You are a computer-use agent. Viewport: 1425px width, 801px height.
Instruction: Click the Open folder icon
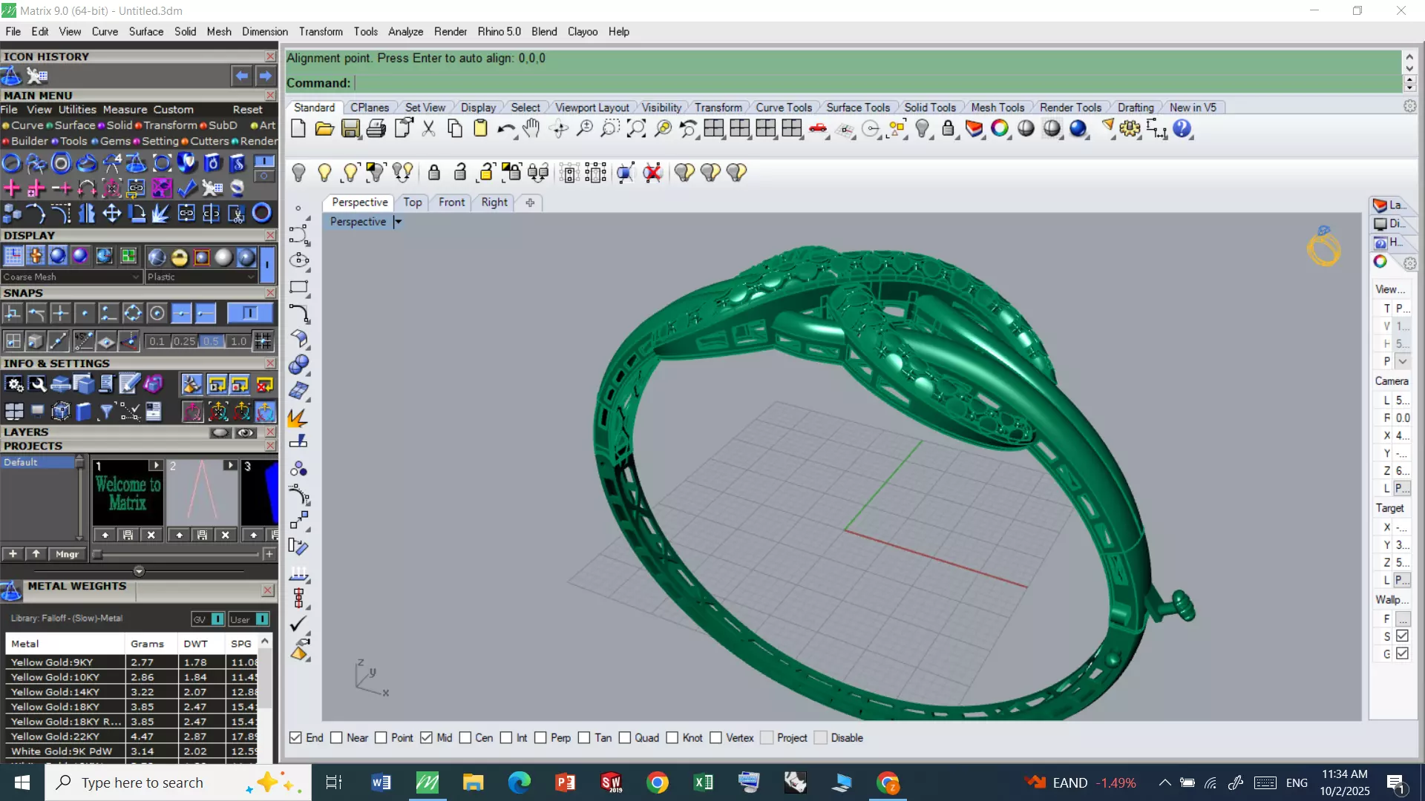coord(324,129)
